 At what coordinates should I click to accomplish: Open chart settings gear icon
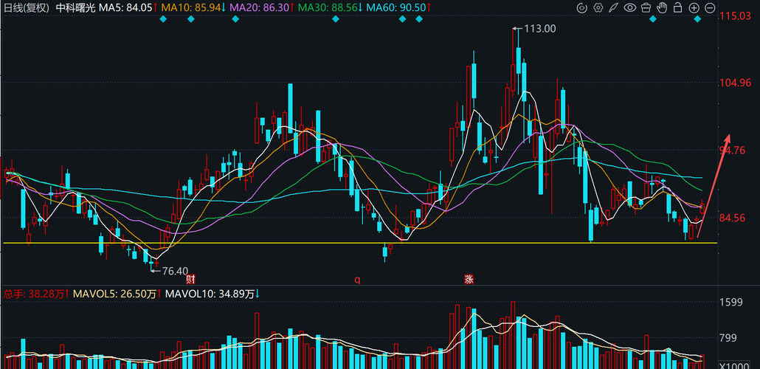pyautogui.click(x=598, y=8)
